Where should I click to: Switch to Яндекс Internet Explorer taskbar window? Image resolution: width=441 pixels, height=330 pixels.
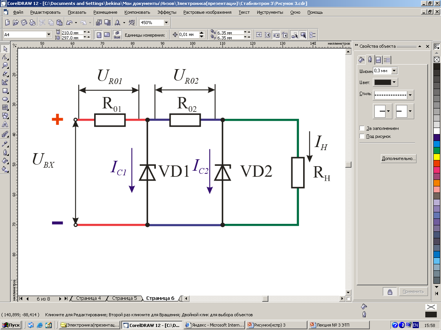[214, 325]
